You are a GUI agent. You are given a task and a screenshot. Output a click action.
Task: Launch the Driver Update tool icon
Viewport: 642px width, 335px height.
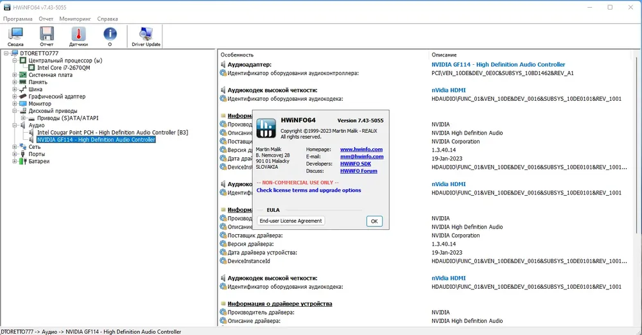click(x=146, y=36)
